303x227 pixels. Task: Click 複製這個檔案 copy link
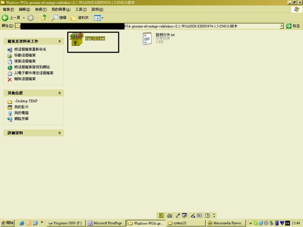(x=25, y=61)
